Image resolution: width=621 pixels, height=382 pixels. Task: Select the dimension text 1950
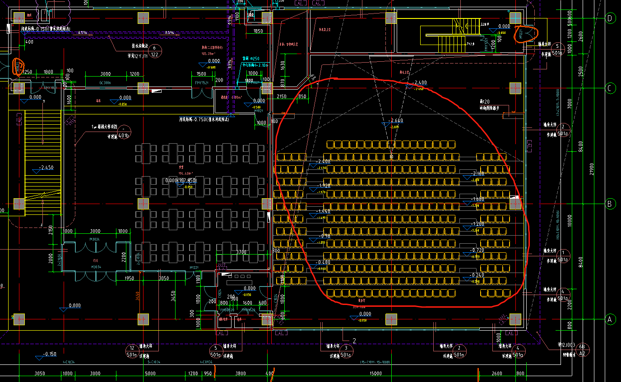[129, 278]
